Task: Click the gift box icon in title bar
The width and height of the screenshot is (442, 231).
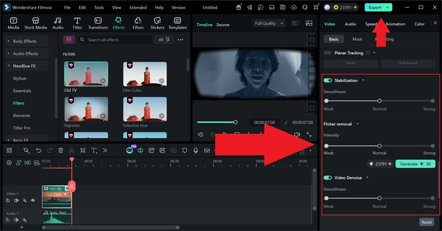Action: coord(239,7)
